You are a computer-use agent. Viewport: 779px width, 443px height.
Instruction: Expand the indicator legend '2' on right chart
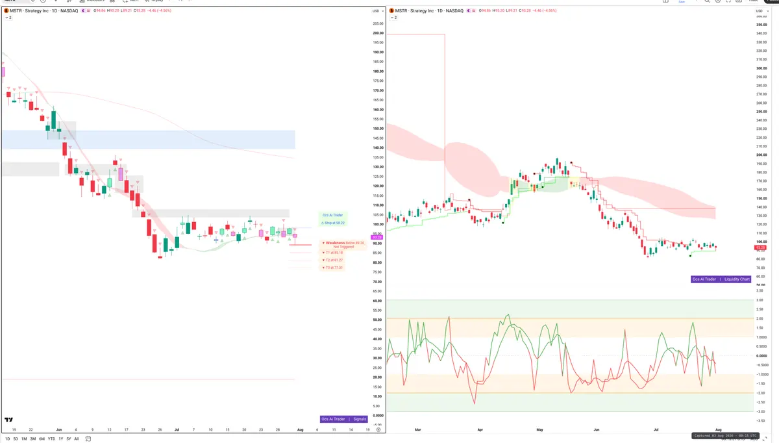392,18
